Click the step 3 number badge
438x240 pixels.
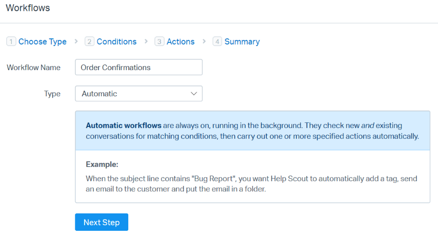click(160, 42)
